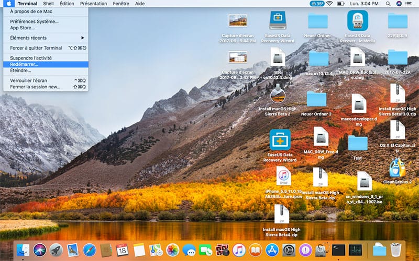The height and width of the screenshot is (261, 419).
Task: Open Mail stamp icon in Dock
Action: (x=73, y=251)
